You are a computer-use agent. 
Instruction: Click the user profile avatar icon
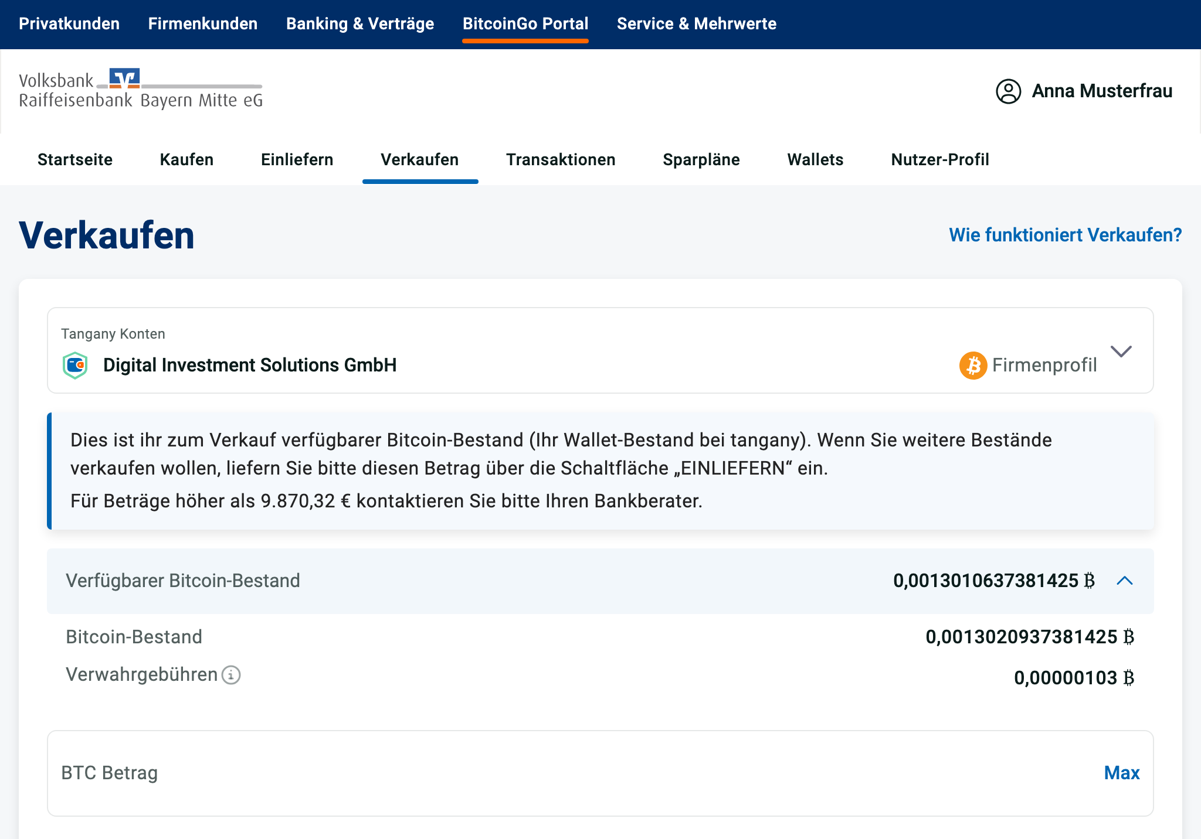tap(1008, 91)
